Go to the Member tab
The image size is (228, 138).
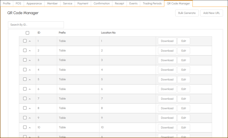point(52,4)
